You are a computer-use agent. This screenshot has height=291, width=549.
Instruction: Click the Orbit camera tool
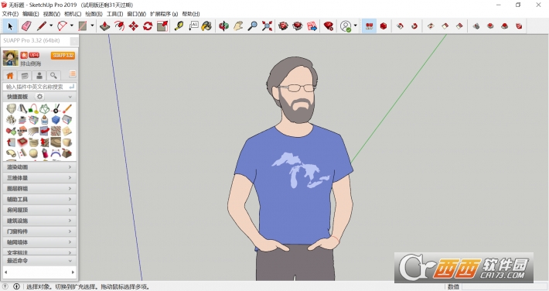[223, 26]
